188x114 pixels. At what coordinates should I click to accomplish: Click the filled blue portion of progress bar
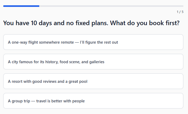tap(21, 6)
